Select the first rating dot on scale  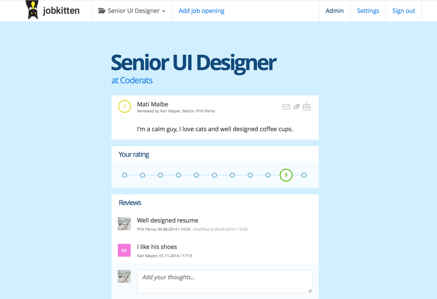point(125,175)
